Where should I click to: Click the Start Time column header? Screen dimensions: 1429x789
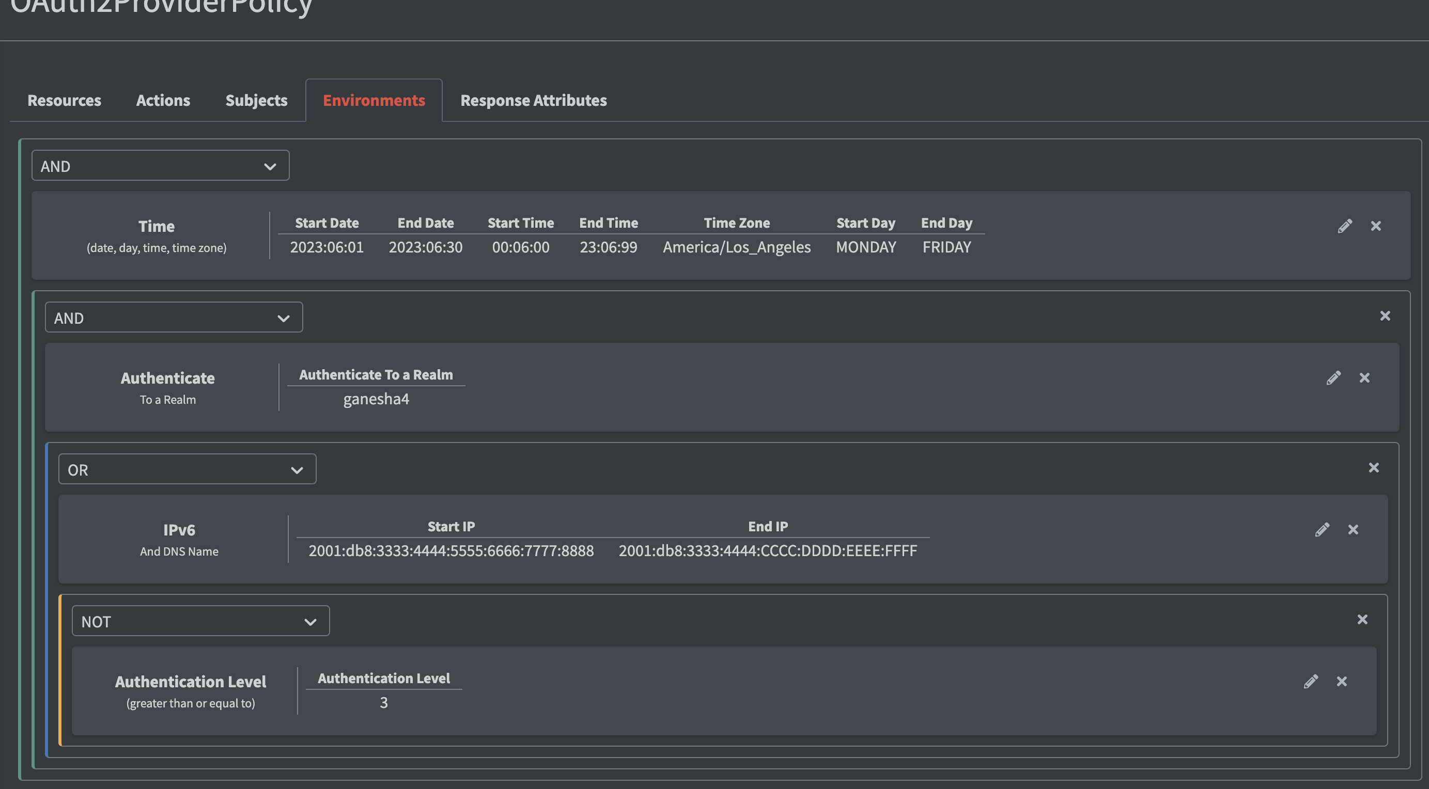(520, 223)
